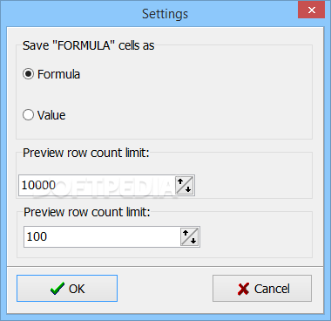Click the down arrow of the 10000 spinner
The image size is (331, 321).
(x=188, y=189)
